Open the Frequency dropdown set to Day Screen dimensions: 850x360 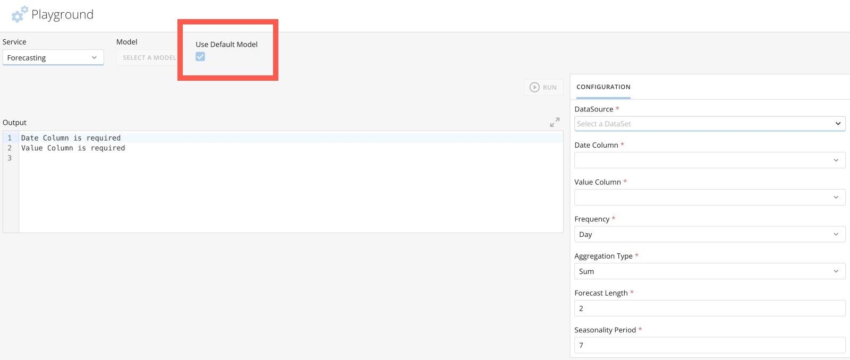(710, 234)
